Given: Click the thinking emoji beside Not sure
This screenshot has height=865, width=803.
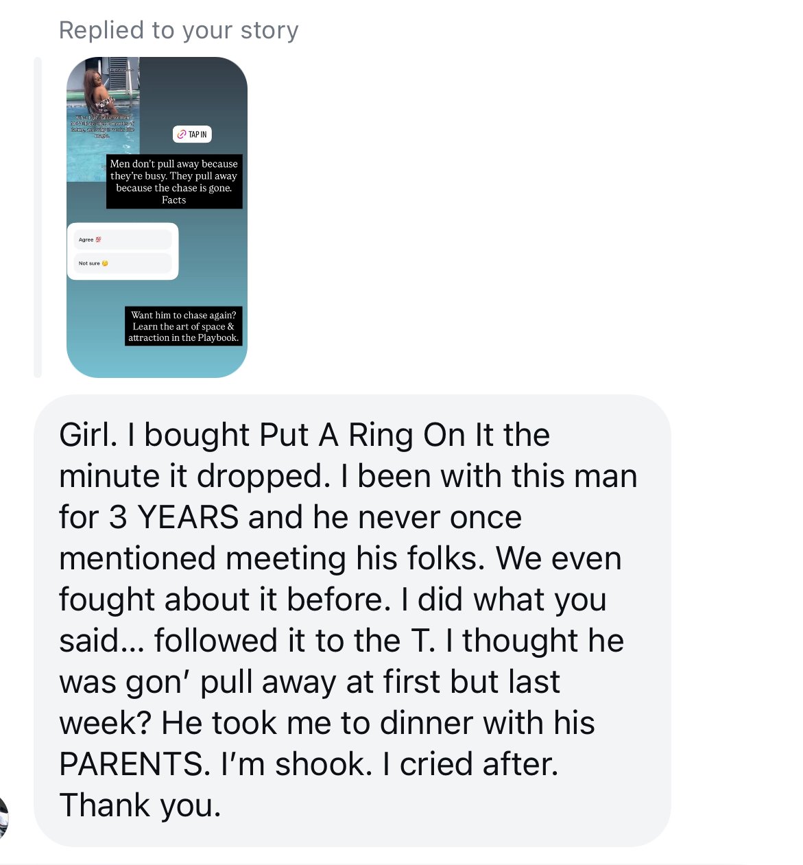Looking at the screenshot, I should coord(105,263).
